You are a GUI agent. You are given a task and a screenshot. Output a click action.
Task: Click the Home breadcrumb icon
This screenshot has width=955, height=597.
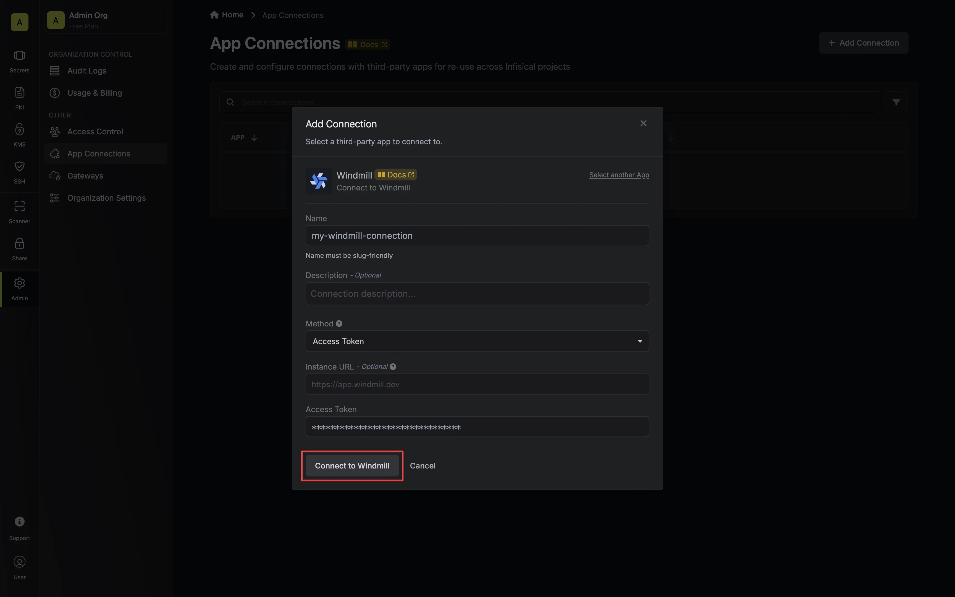pos(214,15)
